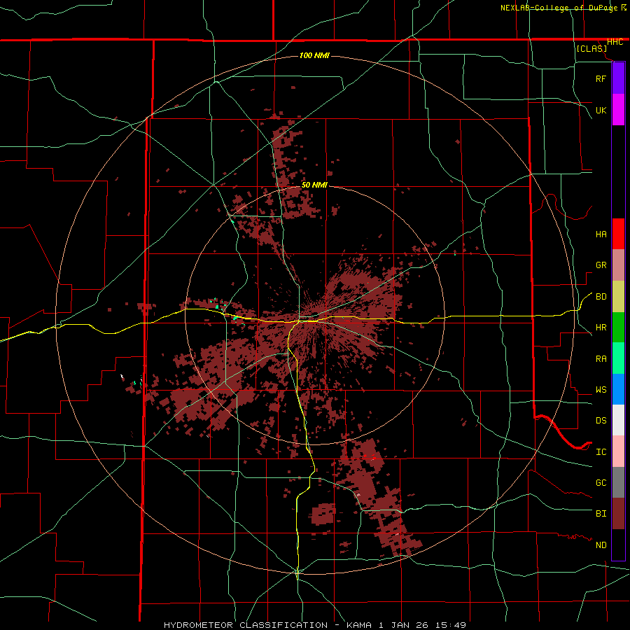This screenshot has width=630, height=630.
Task: Click the DS white legend swatch
Action: tap(618, 420)
